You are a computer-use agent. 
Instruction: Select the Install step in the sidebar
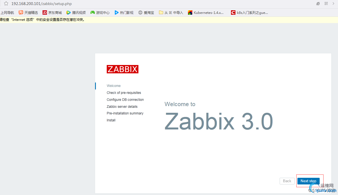tap(111, 120)
